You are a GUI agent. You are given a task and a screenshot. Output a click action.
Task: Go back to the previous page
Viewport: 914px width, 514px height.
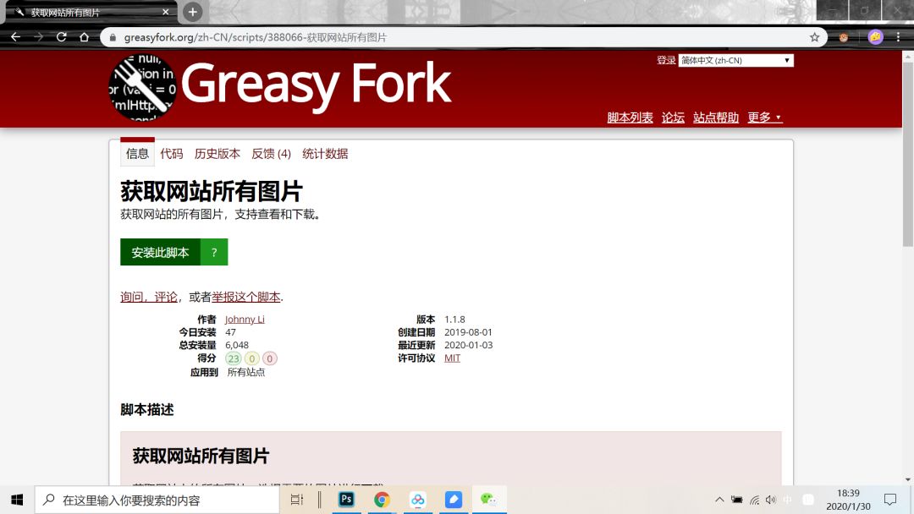[16, 37]
